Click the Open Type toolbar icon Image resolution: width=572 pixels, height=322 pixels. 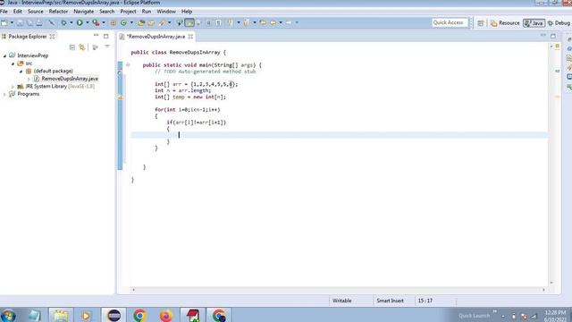[141, 22]
